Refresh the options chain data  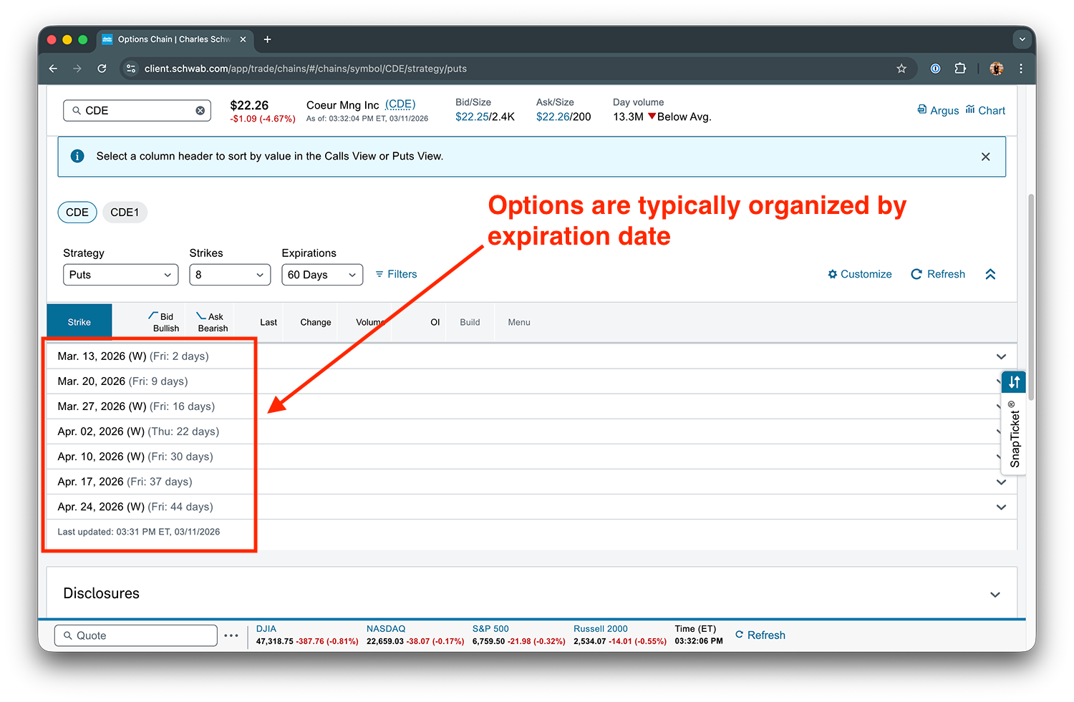point(938,274)
